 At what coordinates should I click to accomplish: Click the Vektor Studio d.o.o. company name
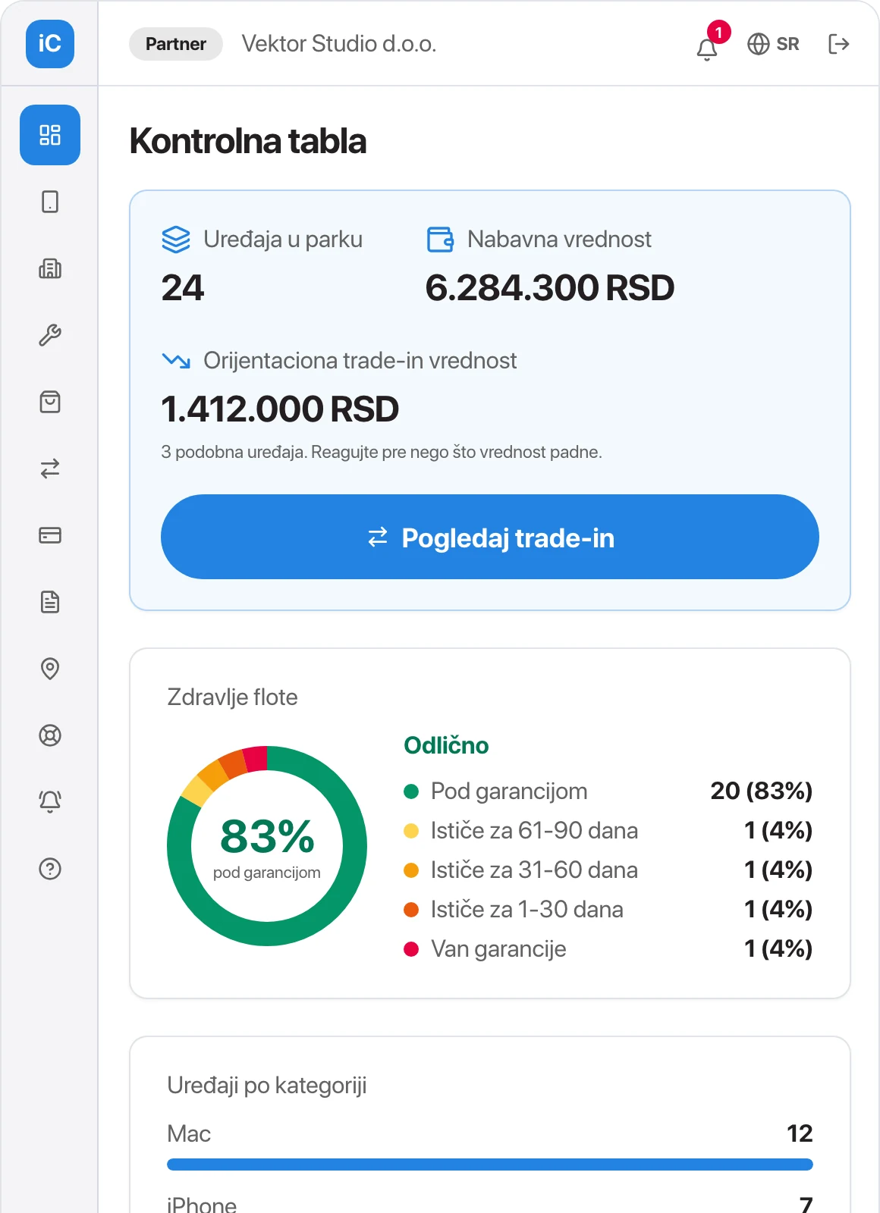point(339,44)
